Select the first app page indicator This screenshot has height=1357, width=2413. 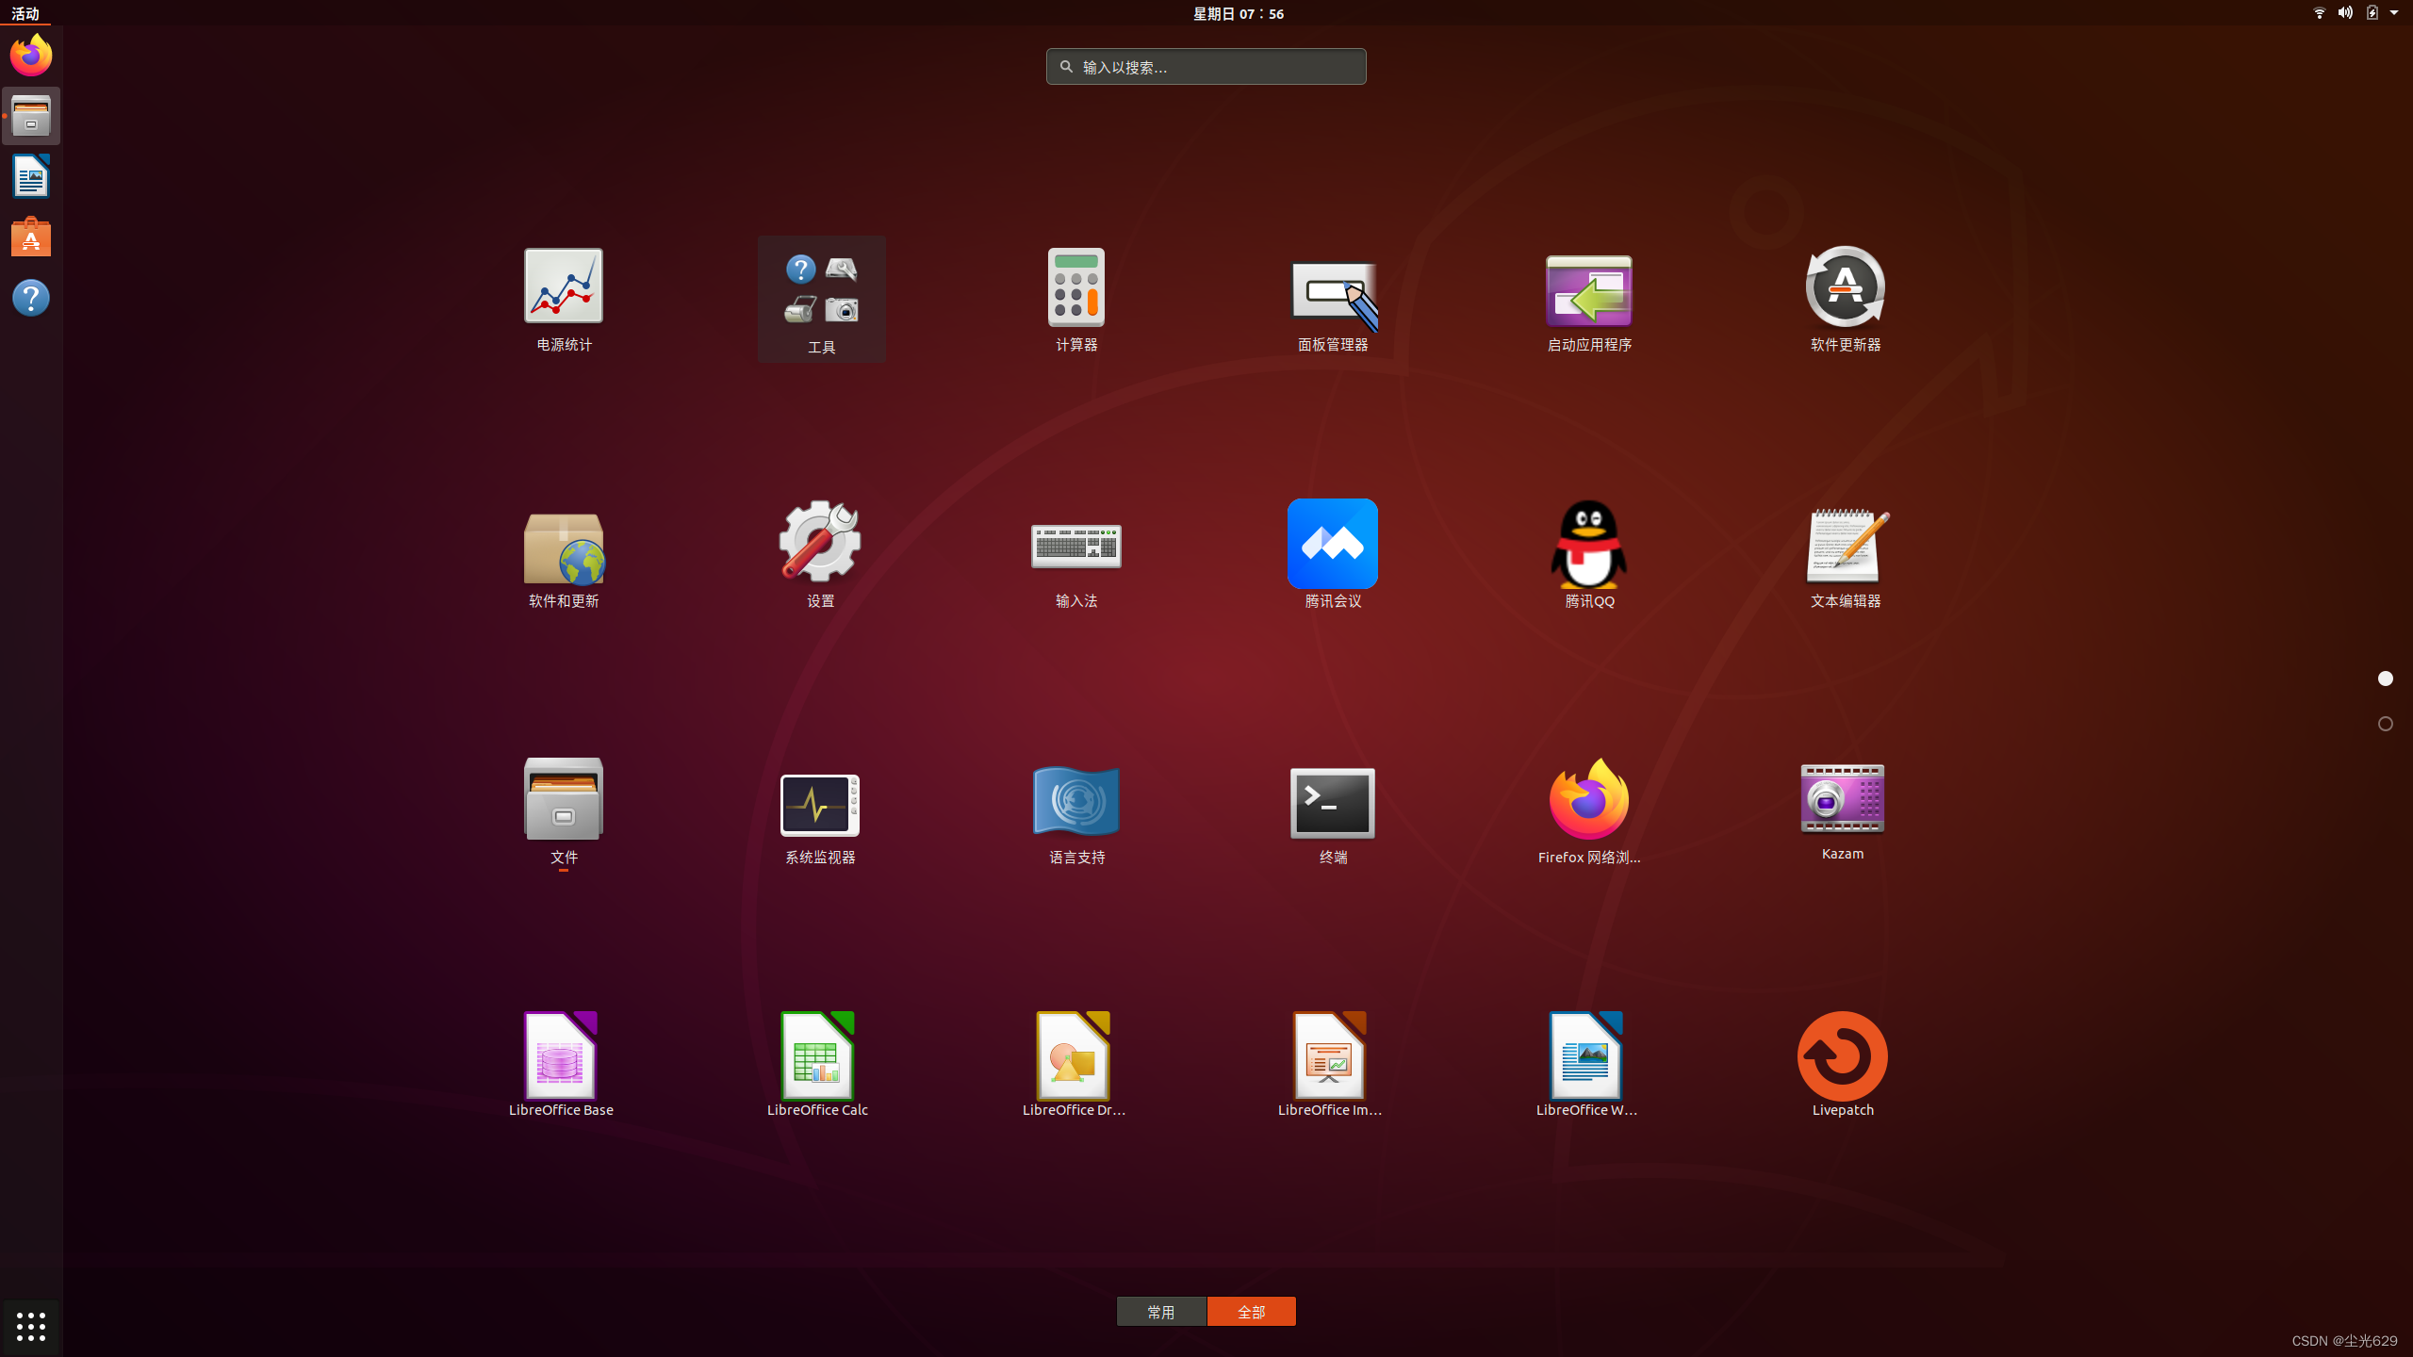2386,678
